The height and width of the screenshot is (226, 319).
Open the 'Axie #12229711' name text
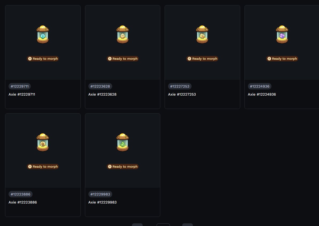coord(22,95)
